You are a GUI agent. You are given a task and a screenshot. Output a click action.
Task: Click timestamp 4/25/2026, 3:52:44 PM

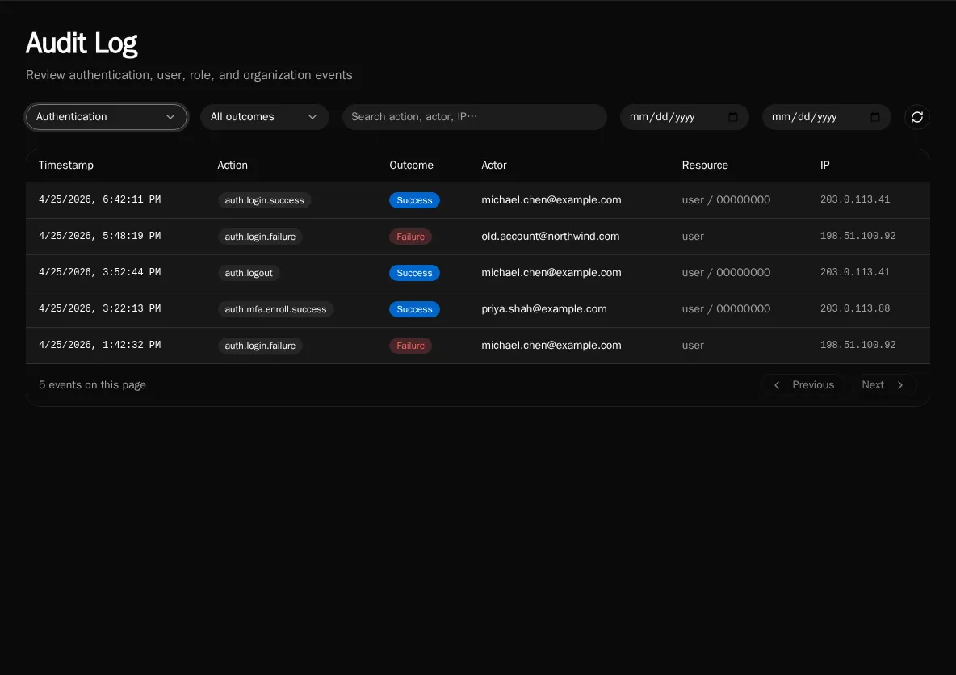click(99, 272)
